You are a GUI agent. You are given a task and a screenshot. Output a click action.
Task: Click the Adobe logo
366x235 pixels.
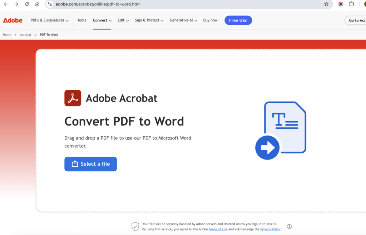click(x=13, y=20)
